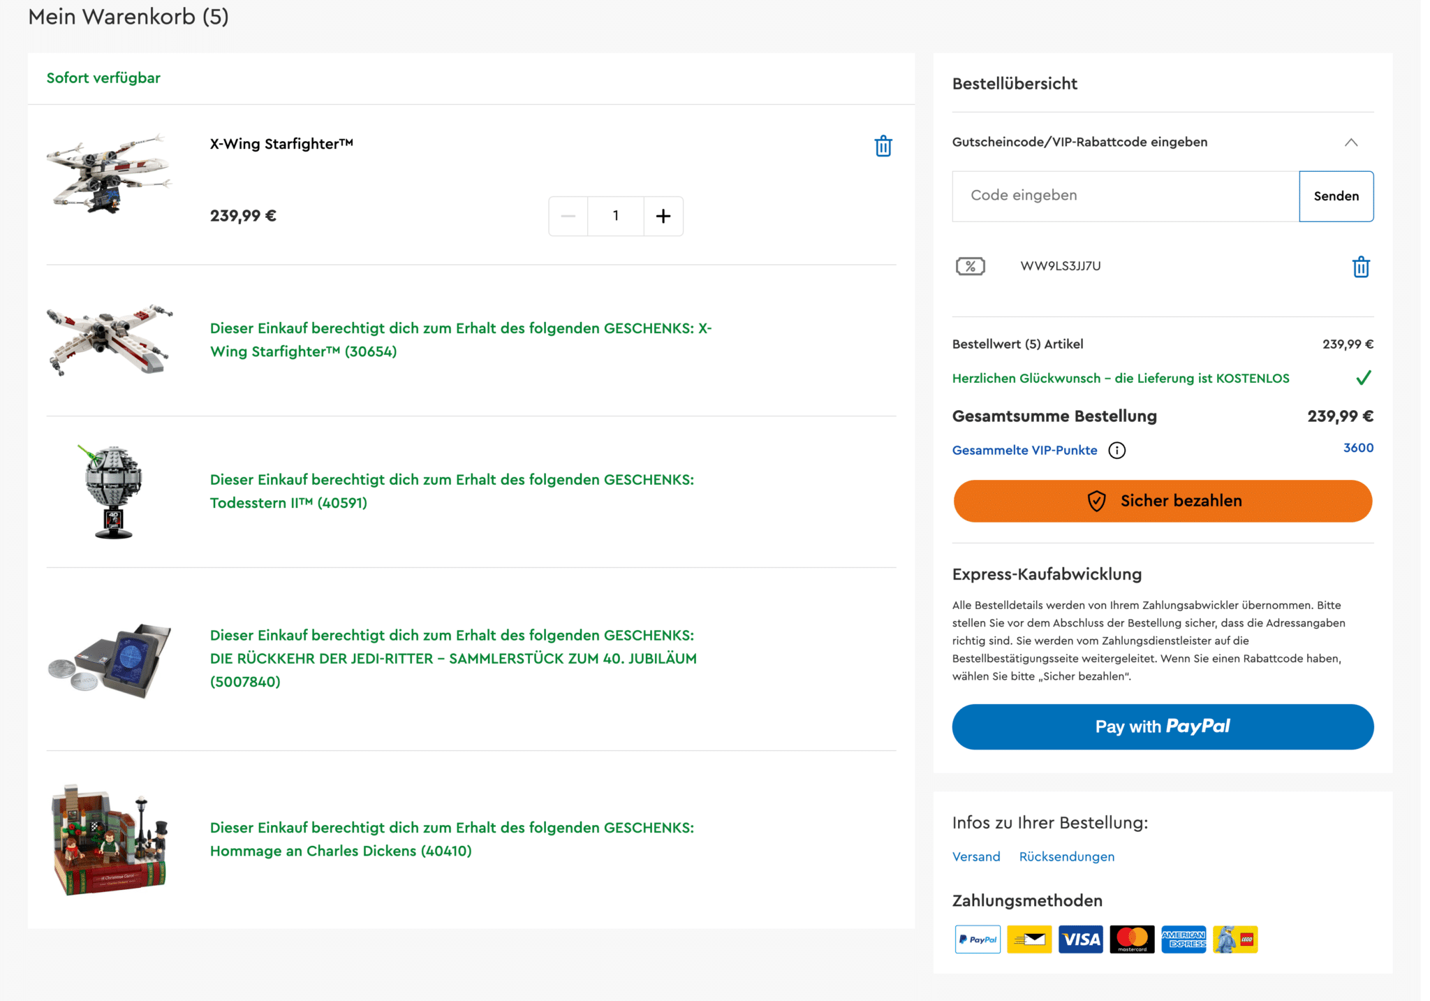Click the 239,99 € price under X-Wing Starfighter
This screenshot has width=1430, height=1001.
pyautogui.click(x=243, y=216)
